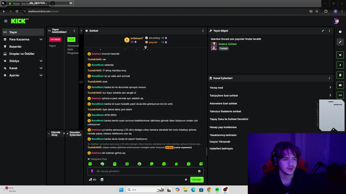Open Hesap yaşı kısıtlaması action
The height and width of the screenshot is (194, 346).
pyautogui.click(x=223, y=127)
